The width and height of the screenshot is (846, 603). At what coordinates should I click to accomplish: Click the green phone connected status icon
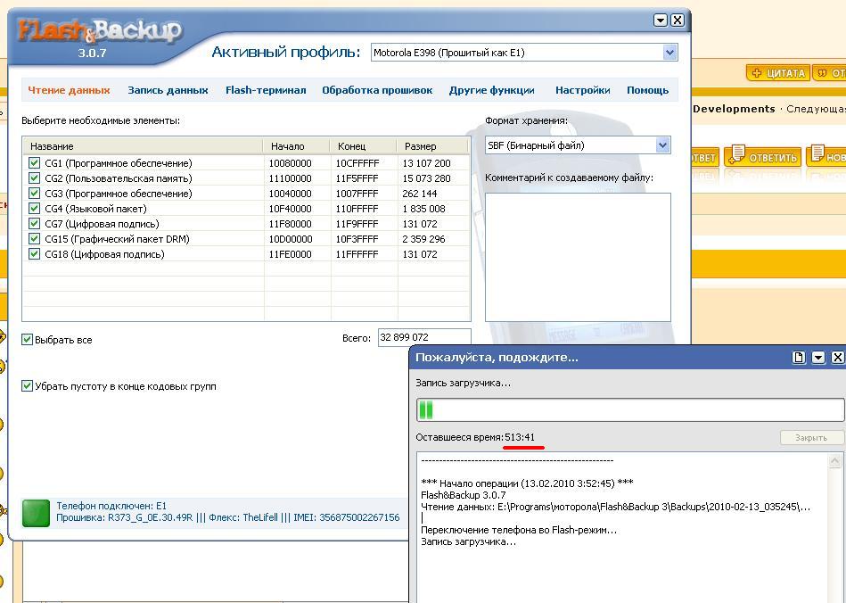(x=37, y=512)
